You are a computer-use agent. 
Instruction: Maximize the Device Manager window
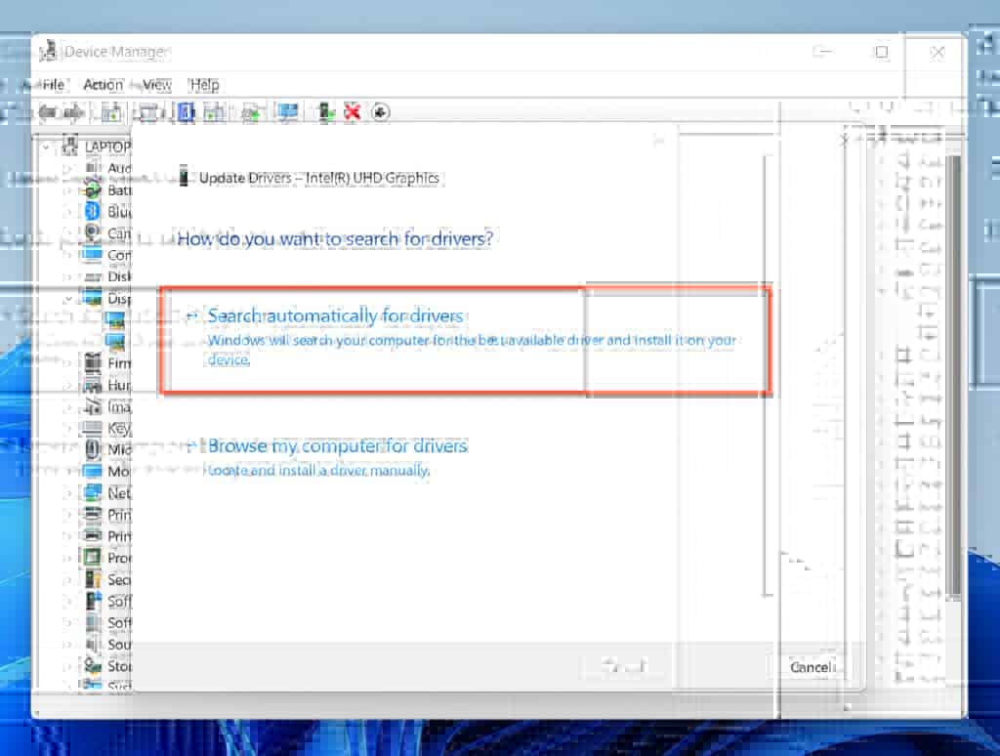click(x=882, y=53)
